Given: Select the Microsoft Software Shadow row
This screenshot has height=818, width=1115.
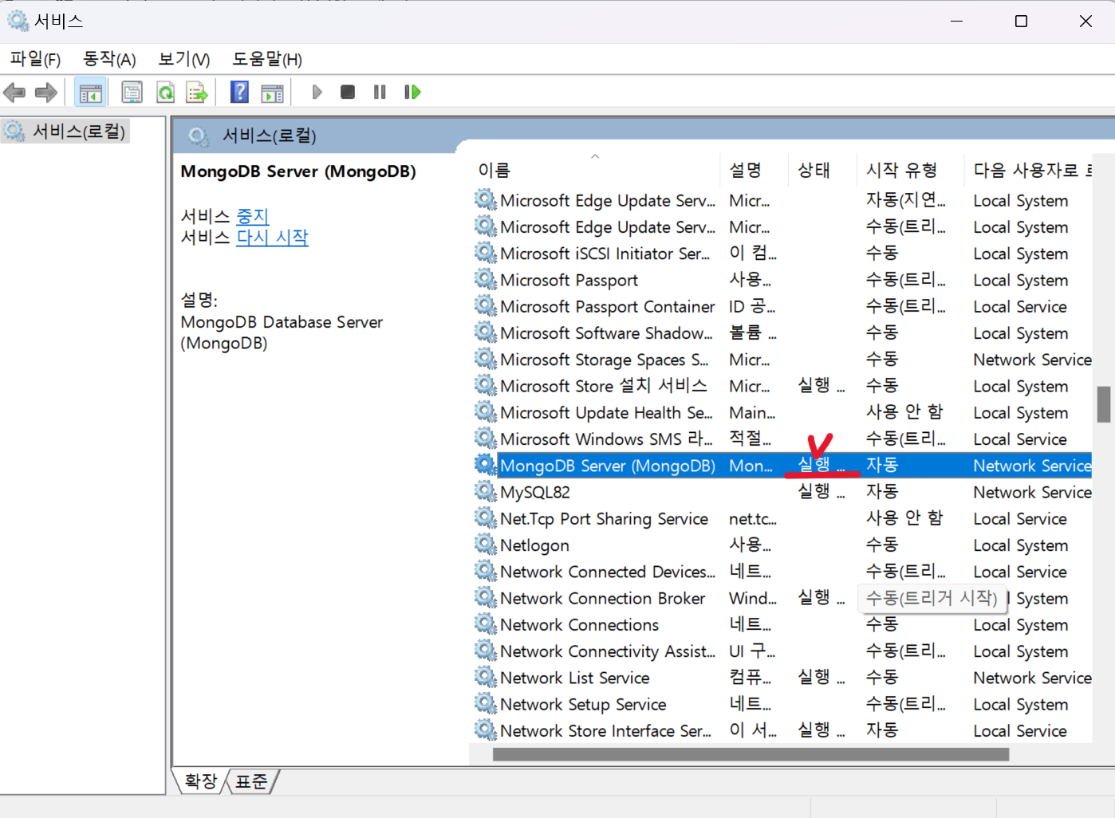Looking at the screenshot, I should pyautogui.click(x=782, y=332).
